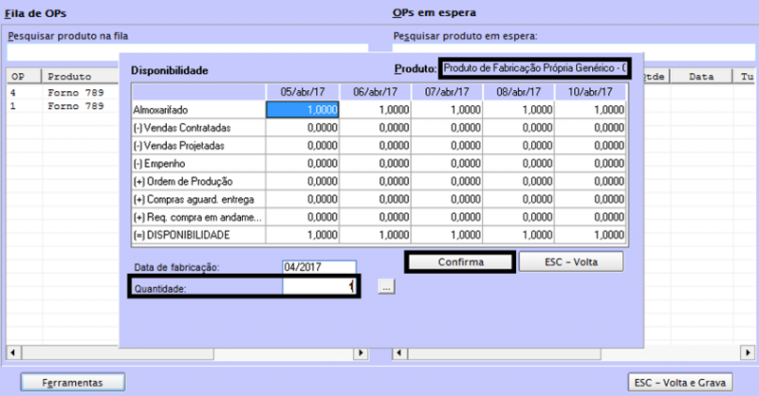Select the (=) DISPONIBILIDADE row label
This screenshot has height=396, width=759.
click(x=198, y=235)
